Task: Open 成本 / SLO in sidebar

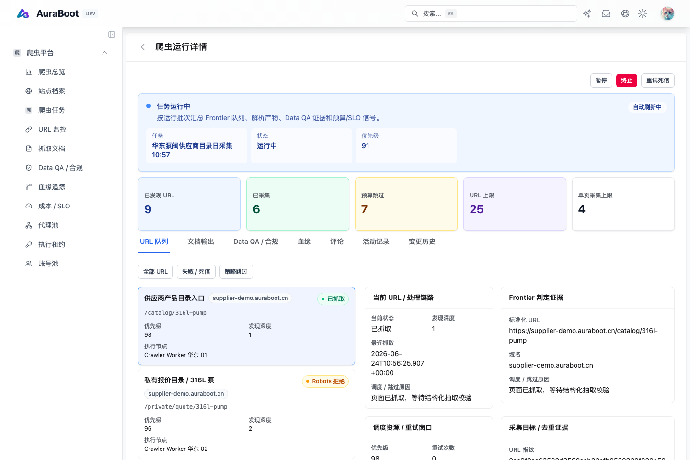Action: click(54, 206)
